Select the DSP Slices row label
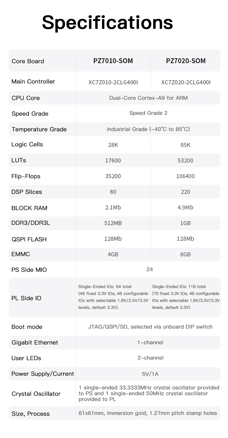 point(27,192)
